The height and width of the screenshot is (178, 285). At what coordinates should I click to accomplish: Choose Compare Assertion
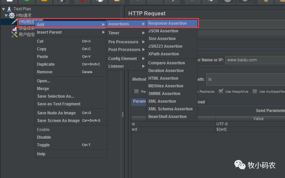(172, 63)
